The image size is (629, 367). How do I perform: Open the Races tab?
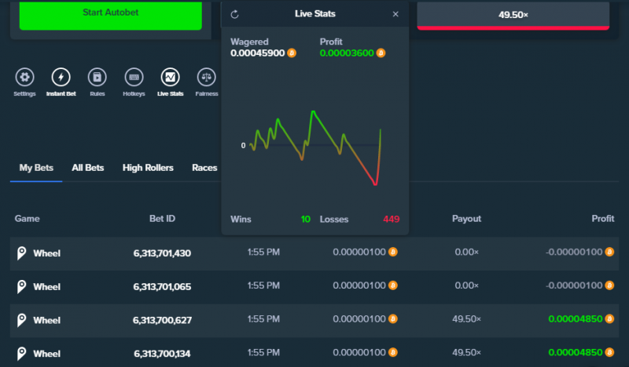(x=204, y=168)
